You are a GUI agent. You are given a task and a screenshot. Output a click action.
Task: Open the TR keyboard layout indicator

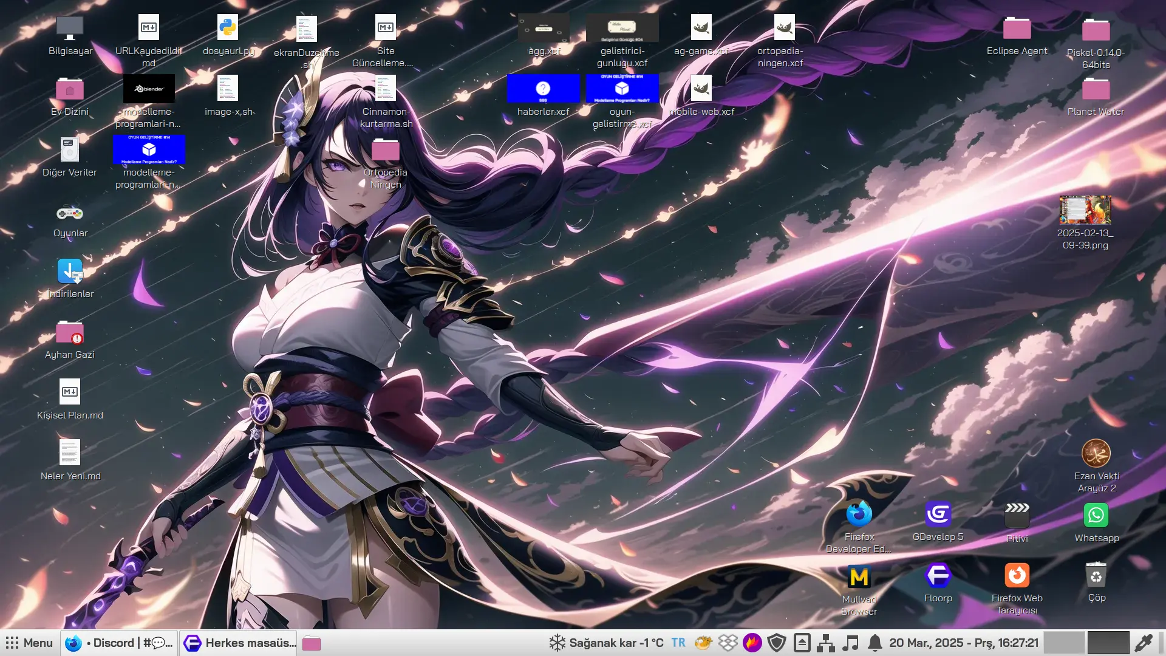(x=678, y=643)
